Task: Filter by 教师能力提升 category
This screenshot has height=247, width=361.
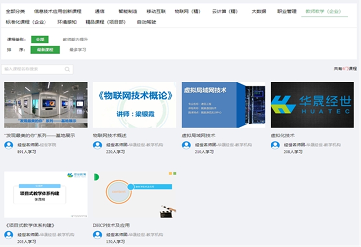Action: pos(75,39)
